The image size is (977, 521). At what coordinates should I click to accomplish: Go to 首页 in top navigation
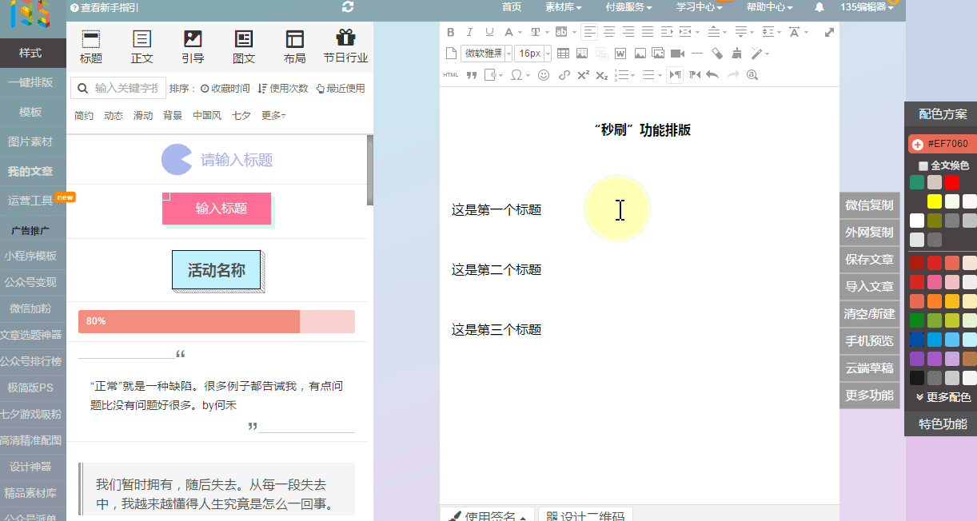click(512, 7)
